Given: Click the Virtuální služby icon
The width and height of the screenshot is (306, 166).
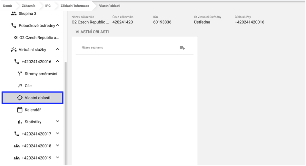Looking at the screenshot, I should [x=13, y=49].
